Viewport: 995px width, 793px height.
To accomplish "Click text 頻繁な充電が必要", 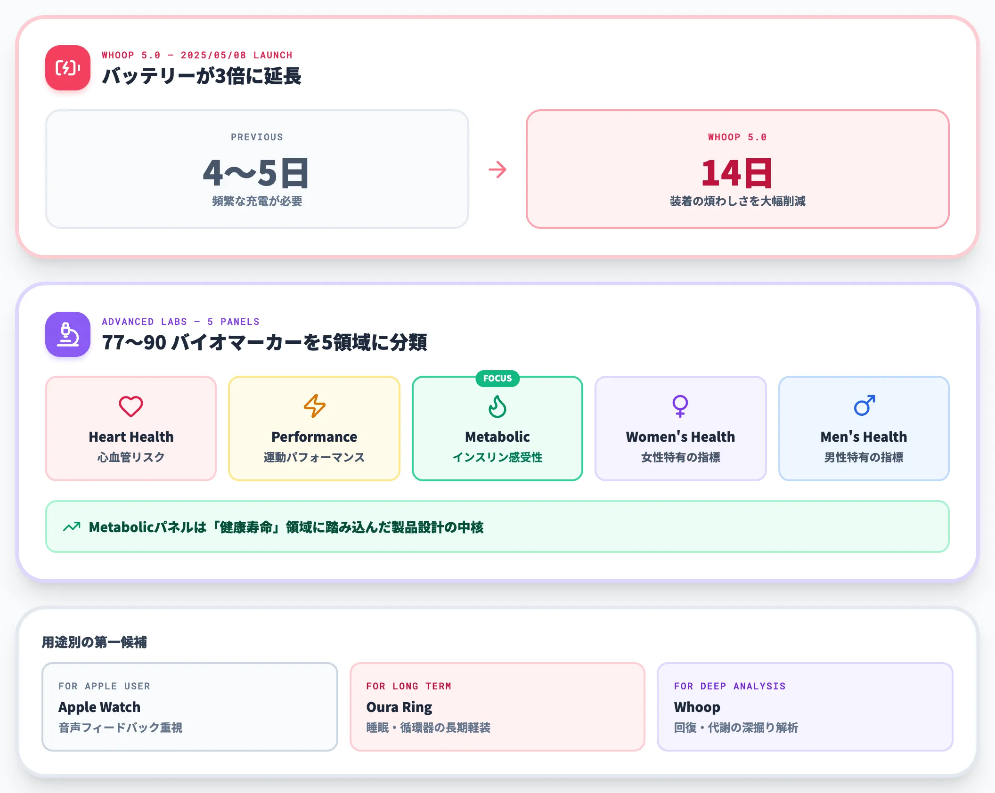I will [257, 201].
